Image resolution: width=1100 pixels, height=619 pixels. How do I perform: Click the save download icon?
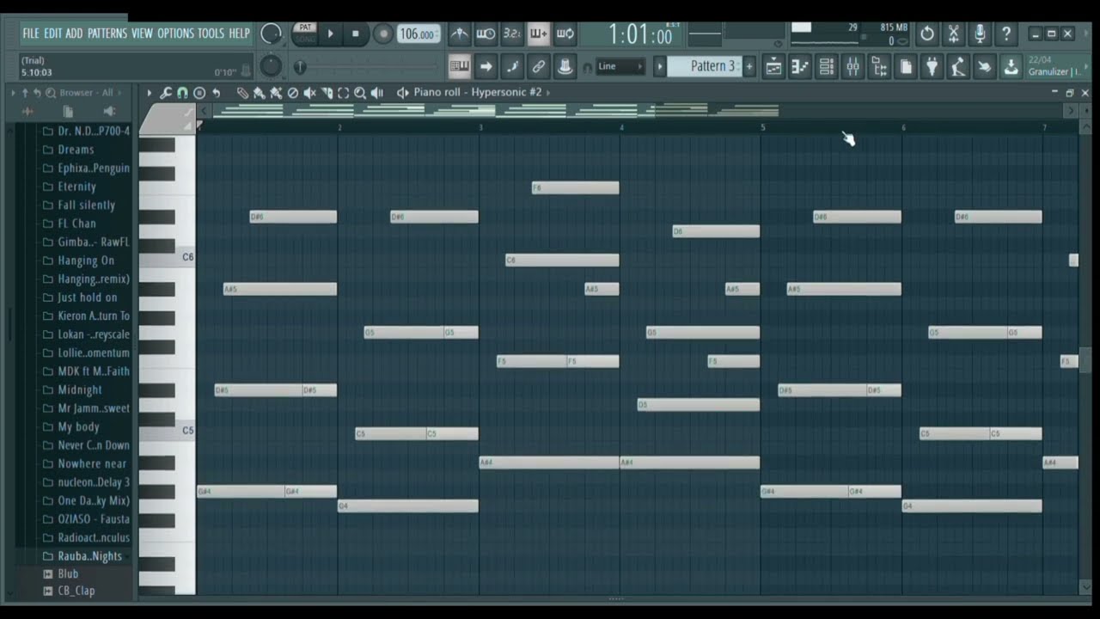pos(1011,66)
